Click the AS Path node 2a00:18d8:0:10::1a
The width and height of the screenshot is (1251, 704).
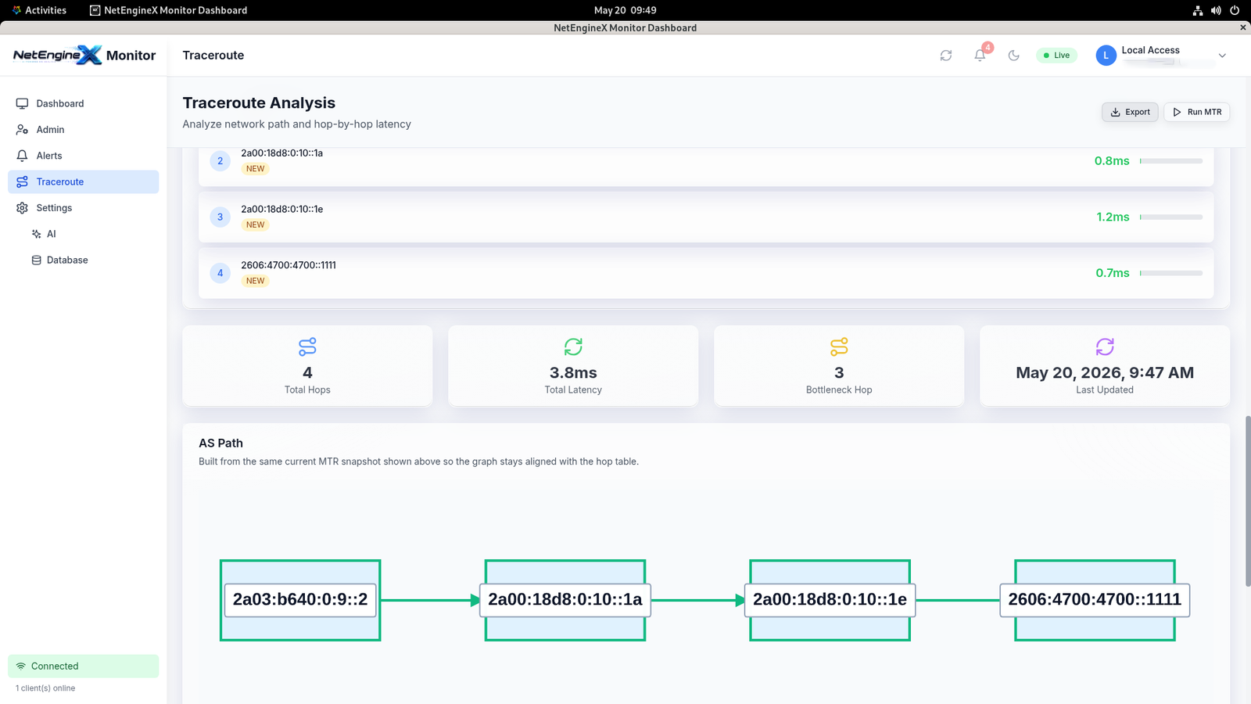565,600
